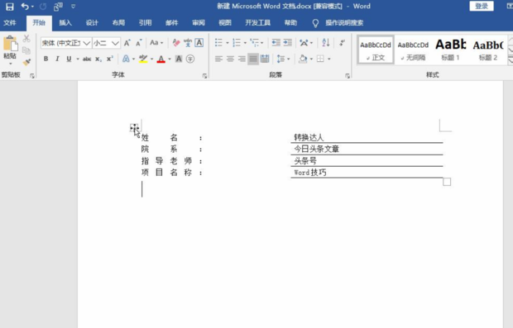Apply the 标题 2 style
The image size is (513, 328).
pyautogui.click(x=488, y=50)
